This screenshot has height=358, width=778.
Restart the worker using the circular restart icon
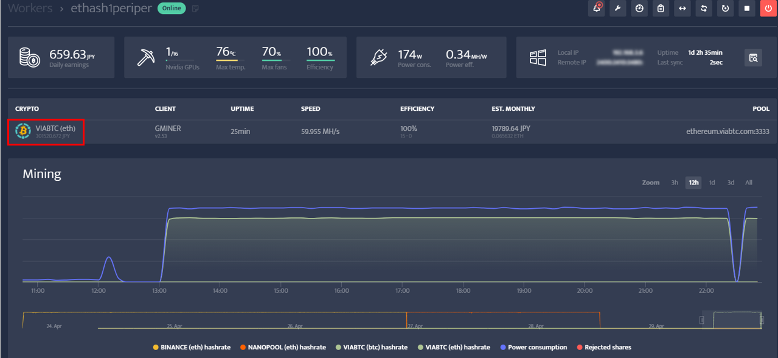click(x=724, y=9)
